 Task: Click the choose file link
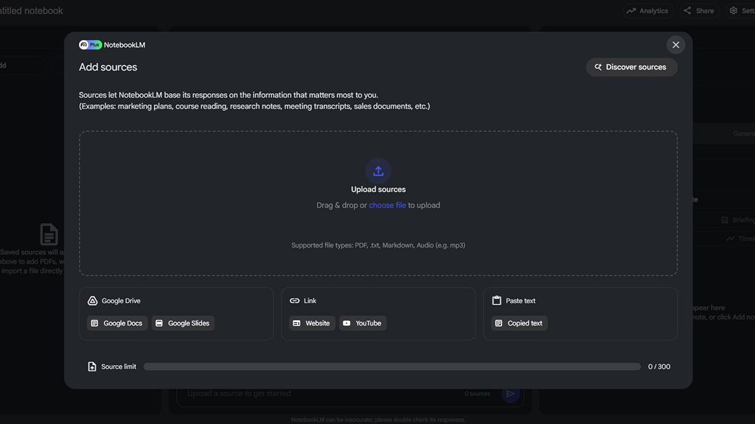click(x=388, y=205)
